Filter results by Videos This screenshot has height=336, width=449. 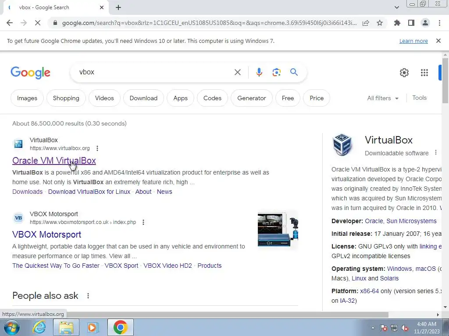(104, 98)
